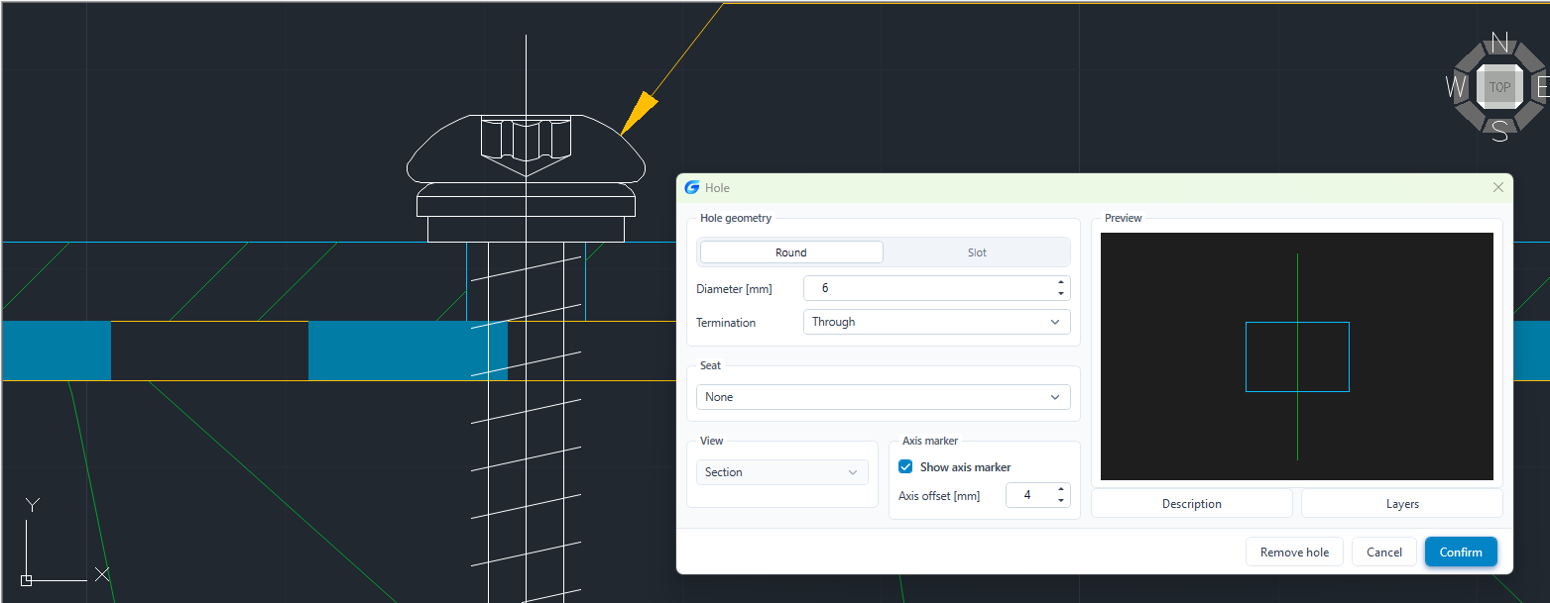
Task: Select the Round hole geometry option
Action: click(791, 252)
